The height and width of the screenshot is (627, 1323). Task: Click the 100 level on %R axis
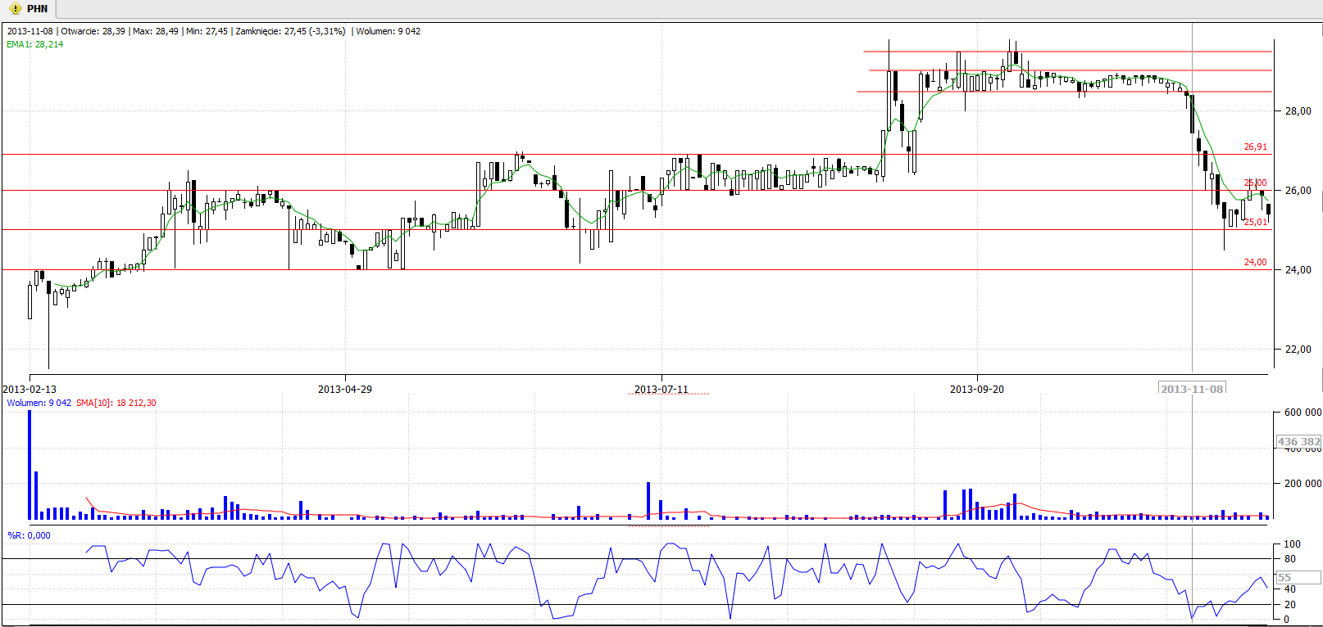click(x=1292, y=544)
